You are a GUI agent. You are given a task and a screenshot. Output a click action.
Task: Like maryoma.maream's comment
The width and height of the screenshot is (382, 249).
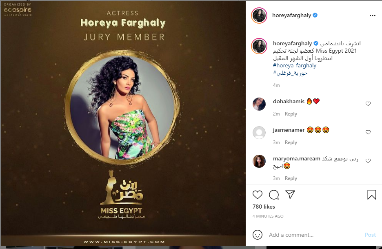[x=368, y=160]
